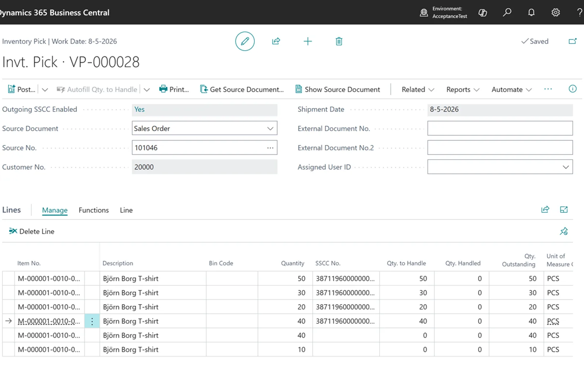Click Qty. Handled column header
584x365 pixels.
click(x=463, y=263)
